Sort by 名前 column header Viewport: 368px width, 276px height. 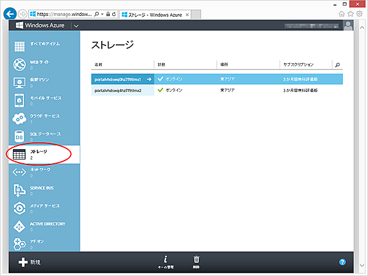(99, 64)
